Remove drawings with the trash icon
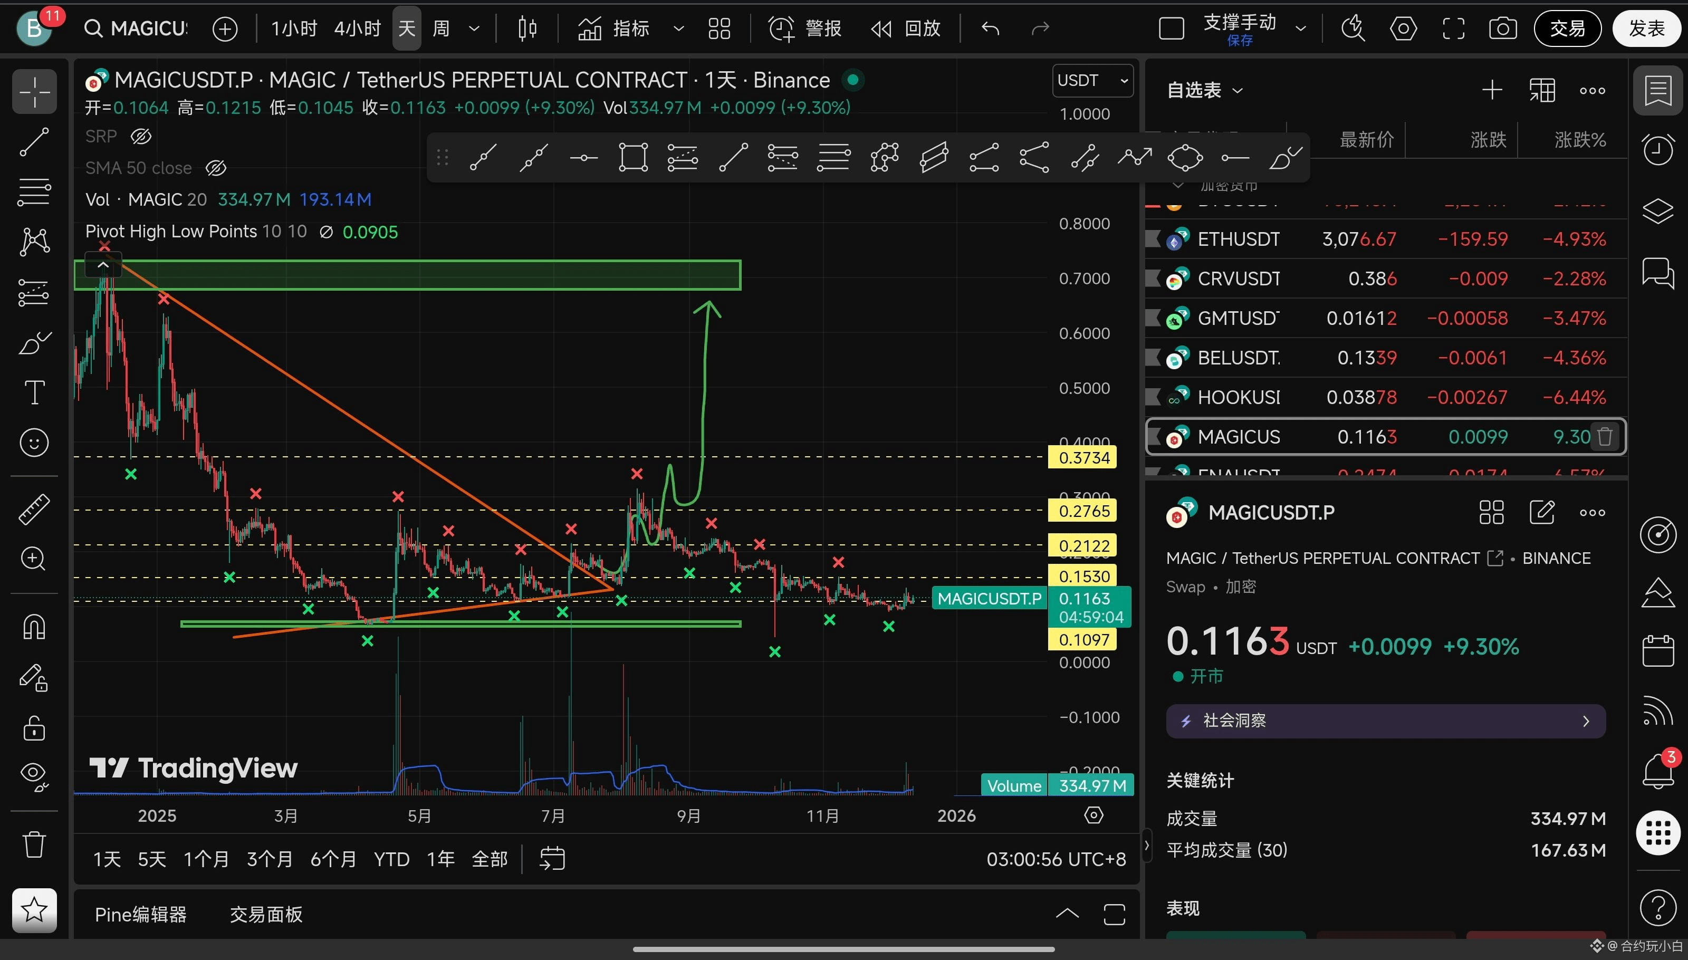 34,844
